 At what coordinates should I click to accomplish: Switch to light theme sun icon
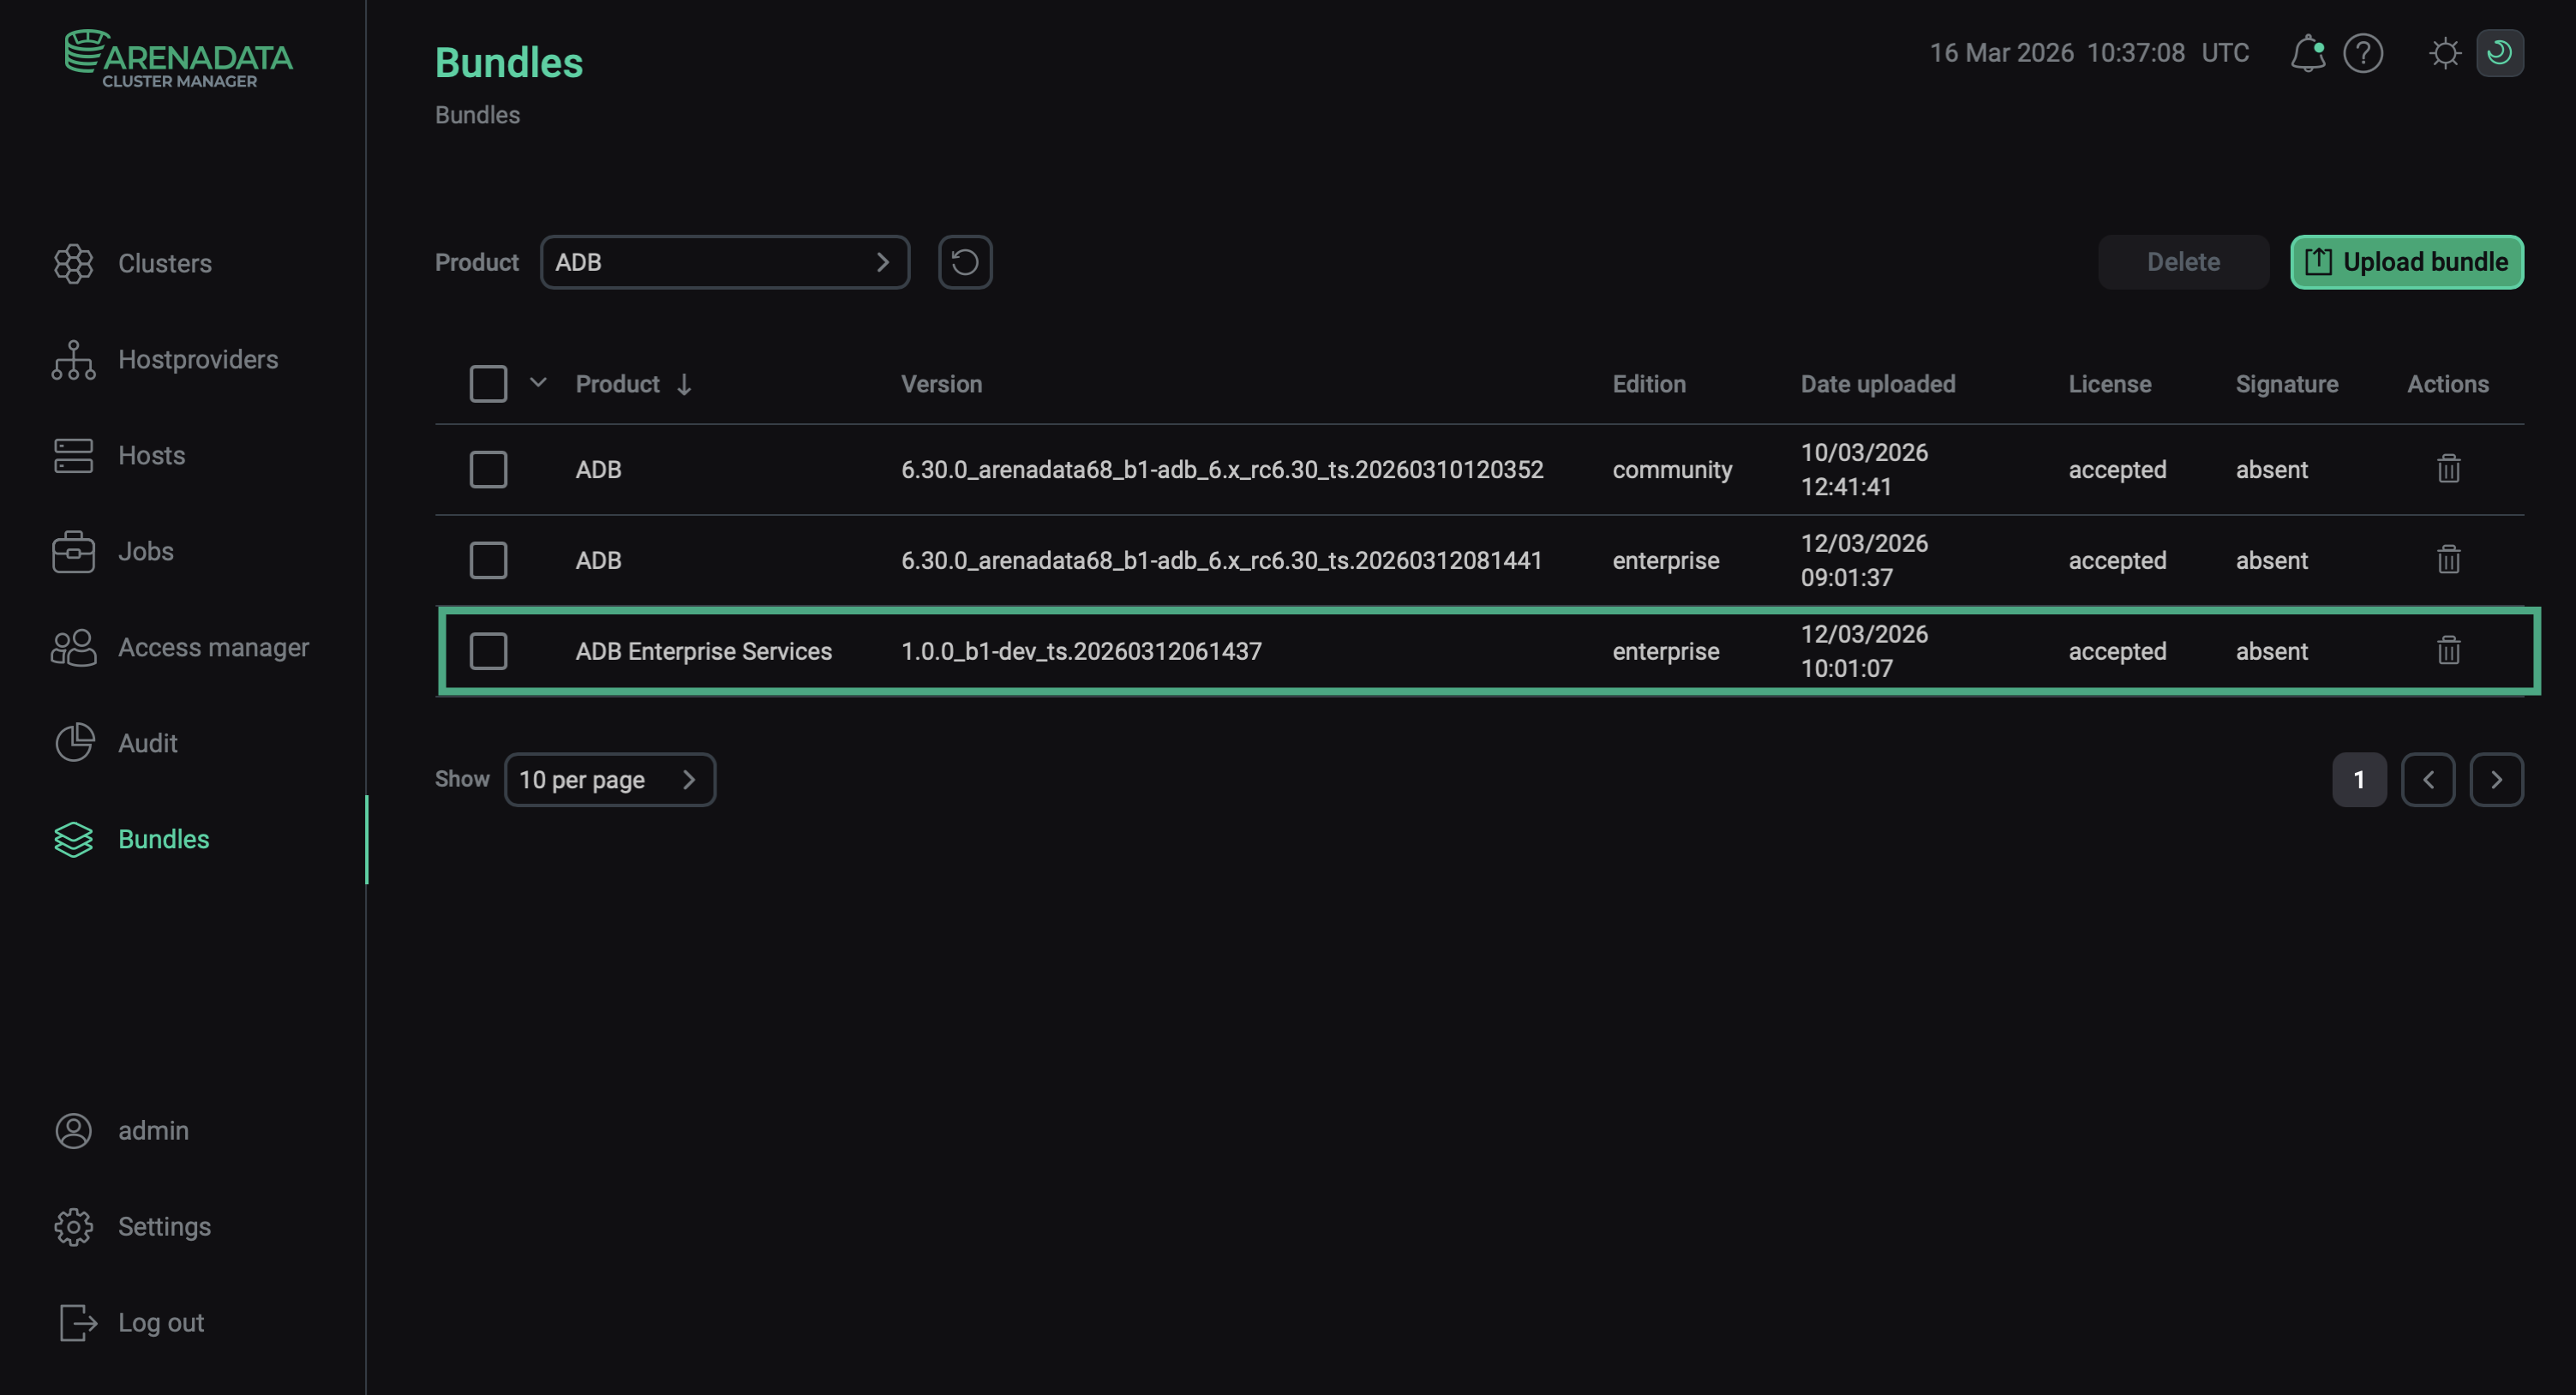(2444, 53)
